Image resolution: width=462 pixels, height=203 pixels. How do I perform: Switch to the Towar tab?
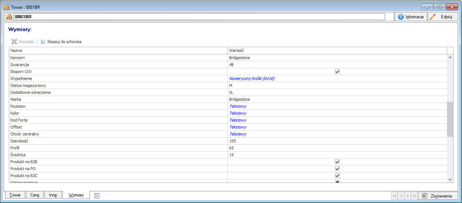click(15, 195)
